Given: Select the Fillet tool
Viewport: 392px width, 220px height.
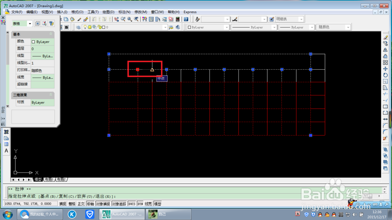Looking at the screenshot, I should click(x=385, y=132).
